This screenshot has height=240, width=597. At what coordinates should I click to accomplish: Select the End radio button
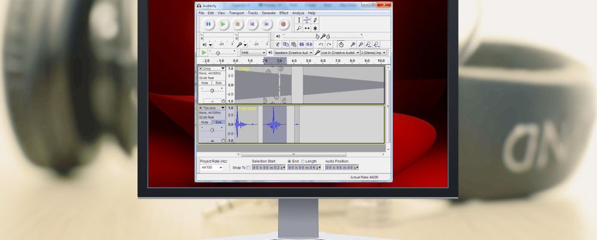tap(289, 161)
